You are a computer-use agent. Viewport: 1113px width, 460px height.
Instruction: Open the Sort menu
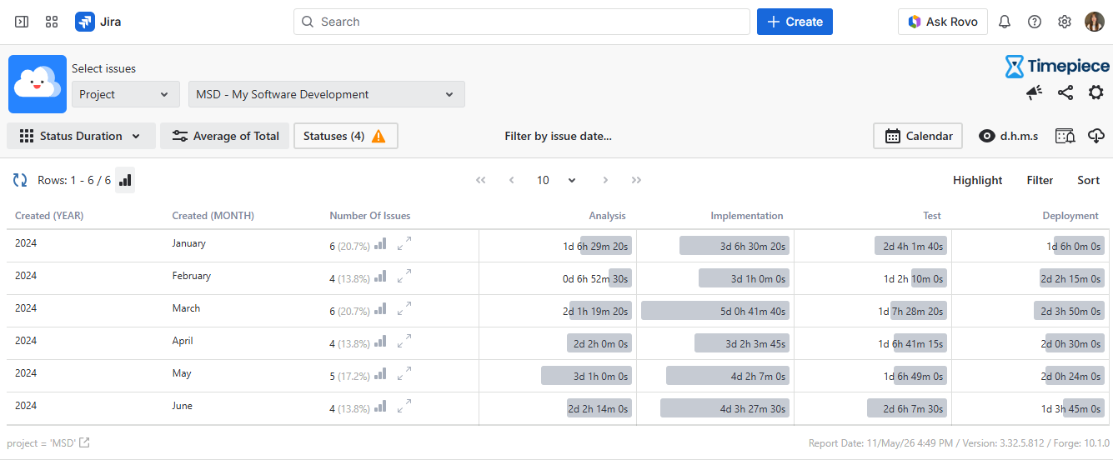(x=1089, y=180)
